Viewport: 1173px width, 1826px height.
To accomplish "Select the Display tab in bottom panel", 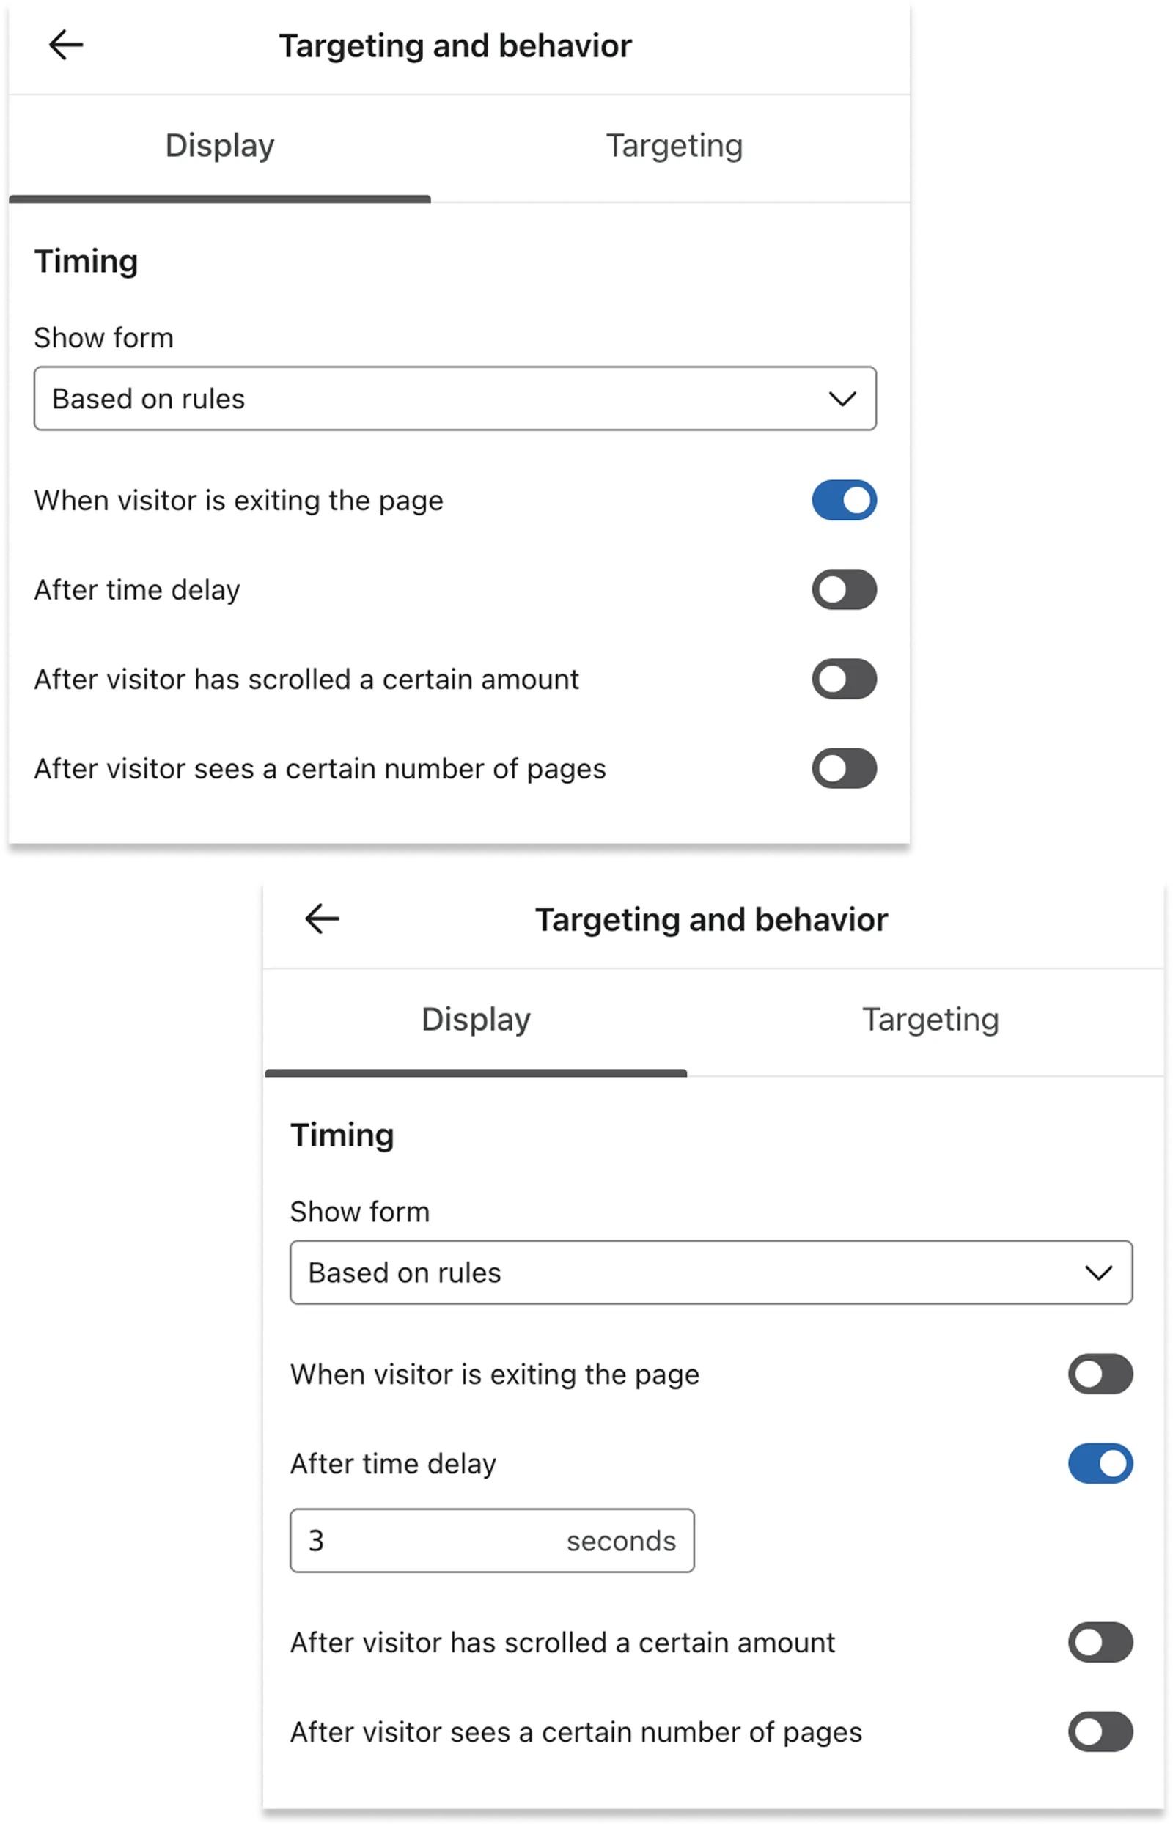I will click(x=476, y=1020).
